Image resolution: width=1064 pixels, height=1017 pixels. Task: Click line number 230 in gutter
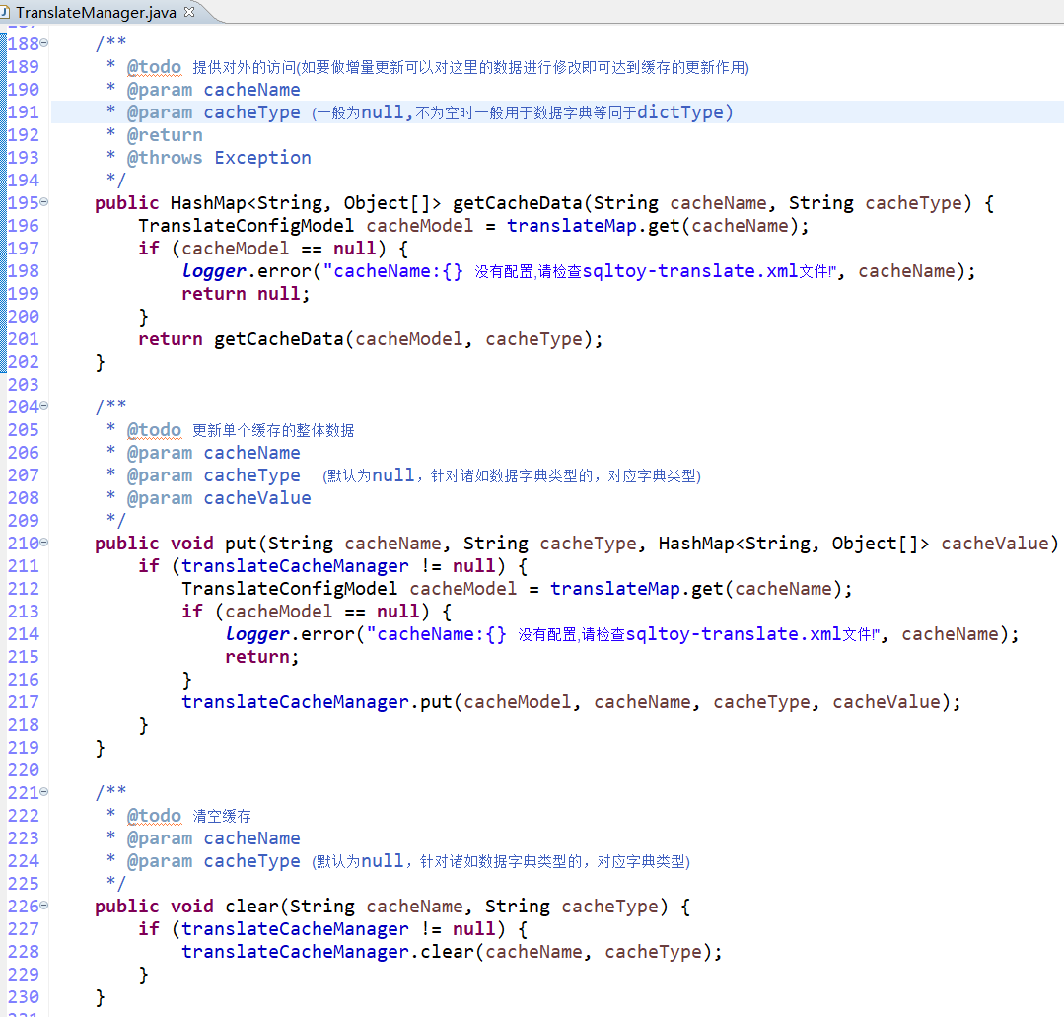[x=23, y=997]
